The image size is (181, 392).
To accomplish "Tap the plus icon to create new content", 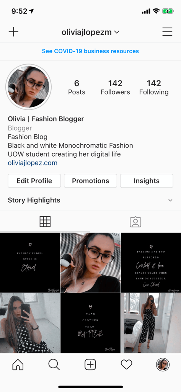I will click(13, 32).
